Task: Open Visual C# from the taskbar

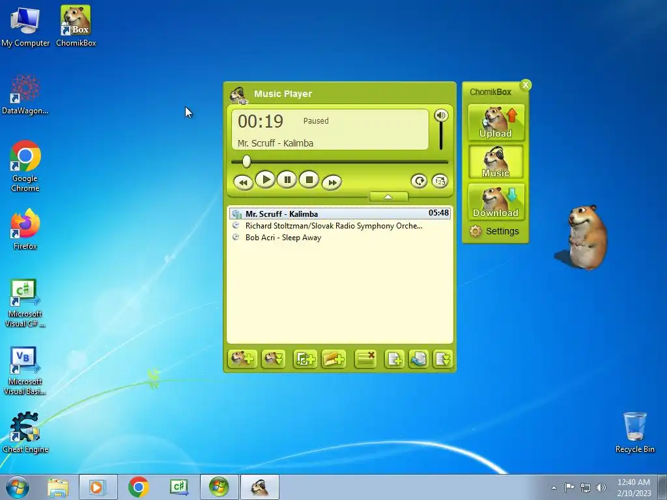Action: coord(178,487)
